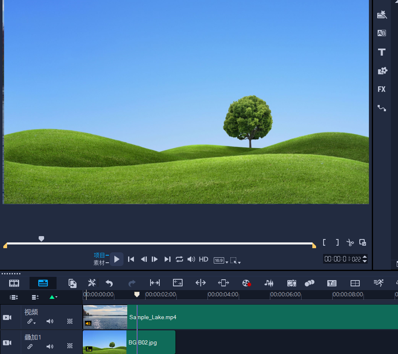Toggle HD preview button
The width and height of the screenshot is (398, 354).
tap(203, 259)
